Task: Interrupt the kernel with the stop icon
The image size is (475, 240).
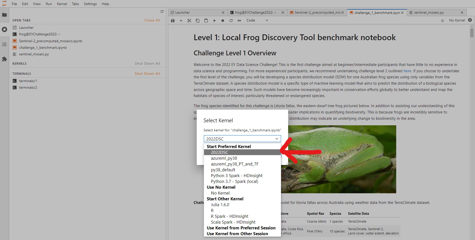Action: [x=223, y=20]
